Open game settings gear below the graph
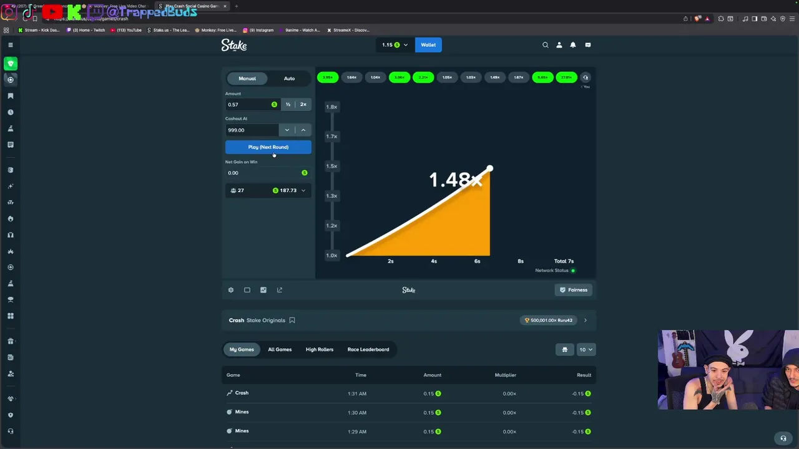This screenshot has width=799, height=449. 231,290
